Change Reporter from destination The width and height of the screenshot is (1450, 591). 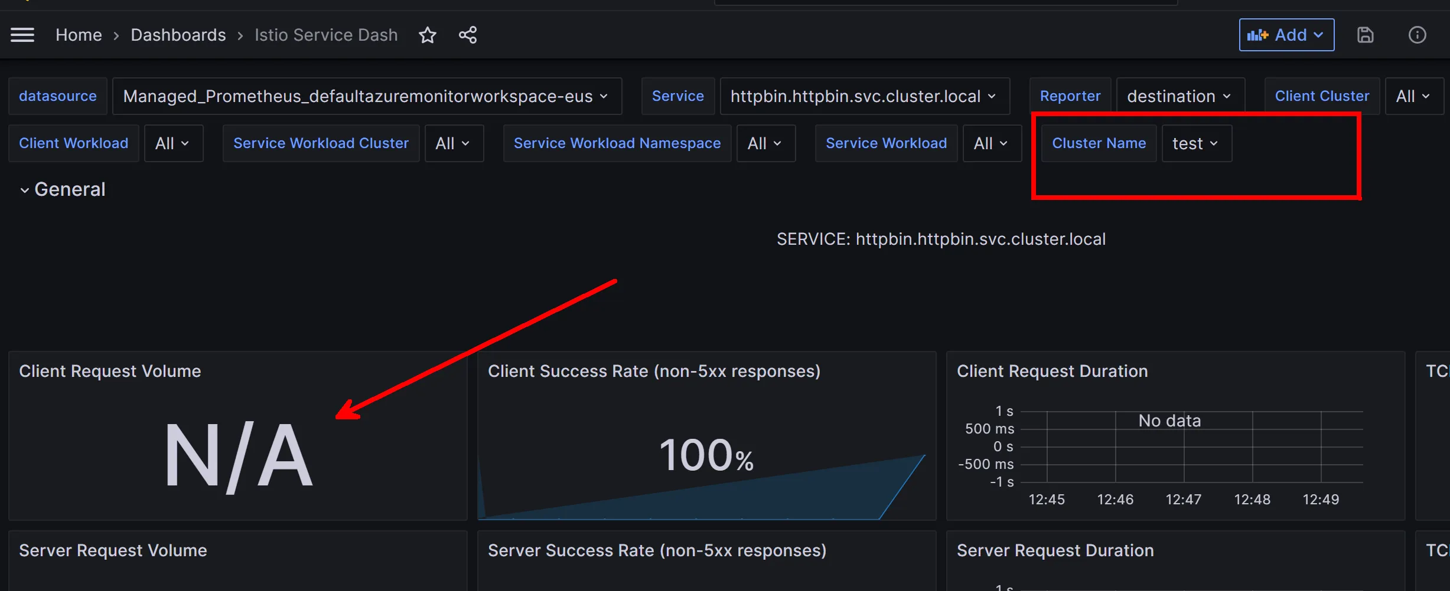pyautogui.click(x=1179, y=96)
